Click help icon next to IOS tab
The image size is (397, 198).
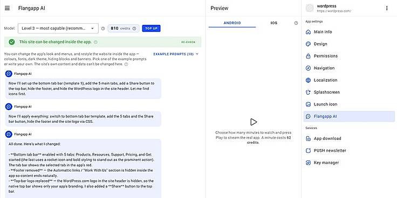point(296,23)
